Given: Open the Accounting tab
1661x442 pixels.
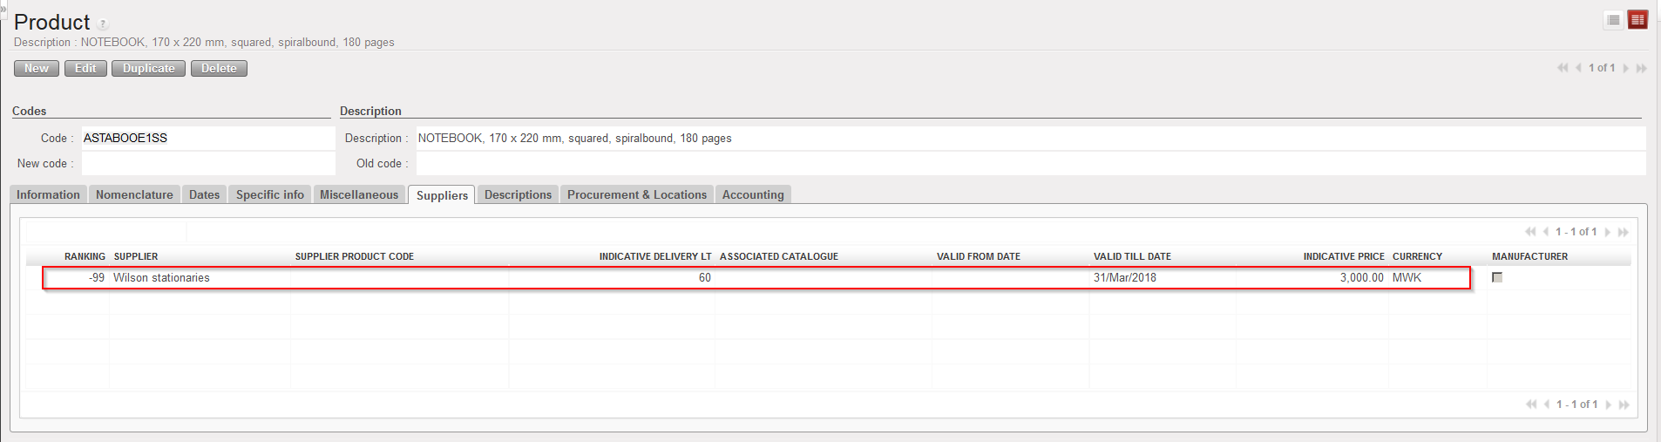Looking at the screenshot, I should point(753,194).
